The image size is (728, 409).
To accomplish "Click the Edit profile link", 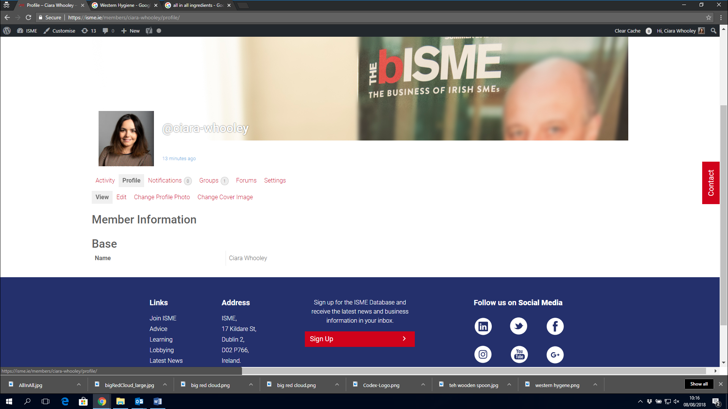I will [121, 197].
